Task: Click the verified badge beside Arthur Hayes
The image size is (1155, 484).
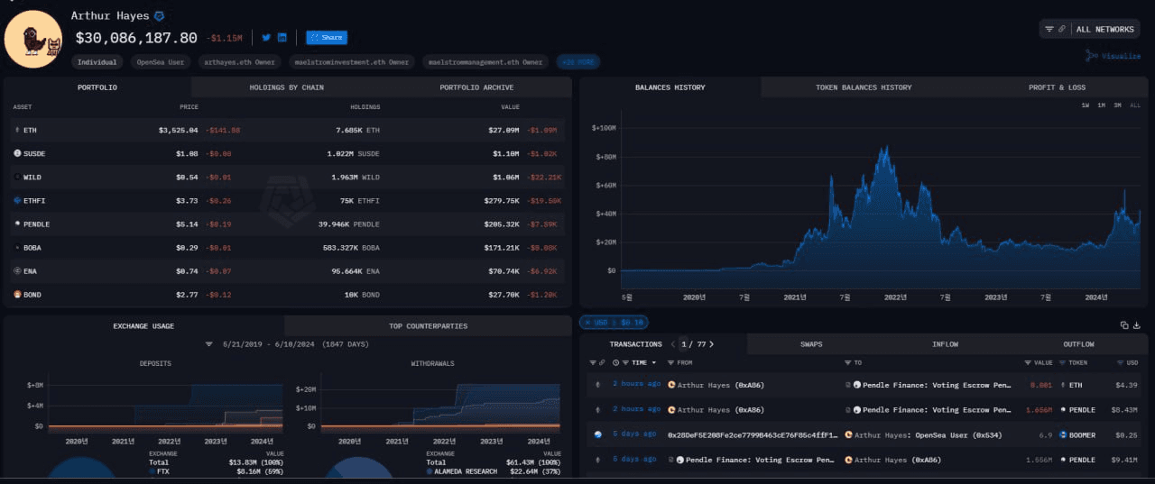Action: tap(160, 16)
